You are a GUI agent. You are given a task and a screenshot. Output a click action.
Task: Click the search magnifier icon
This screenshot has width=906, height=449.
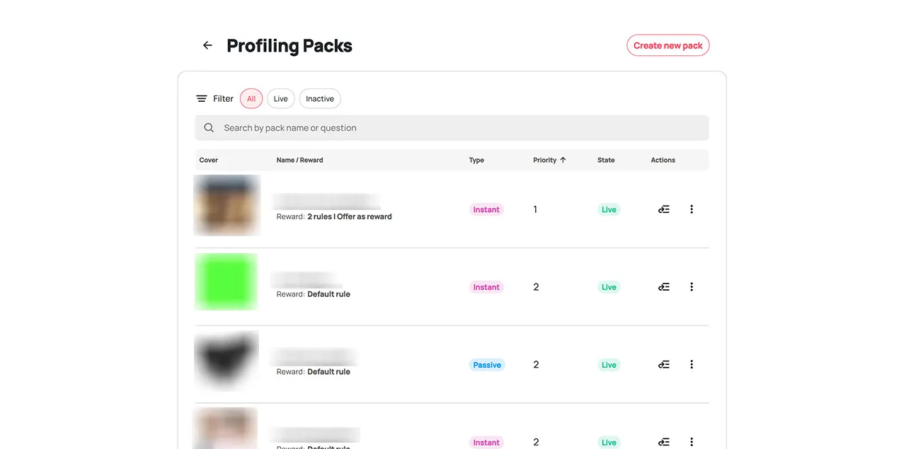coord(209,128)
